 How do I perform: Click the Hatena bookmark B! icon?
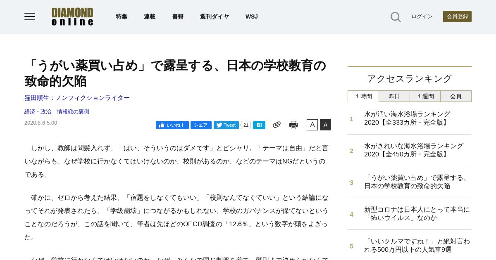pyautogui.click(x=259, y=125)
